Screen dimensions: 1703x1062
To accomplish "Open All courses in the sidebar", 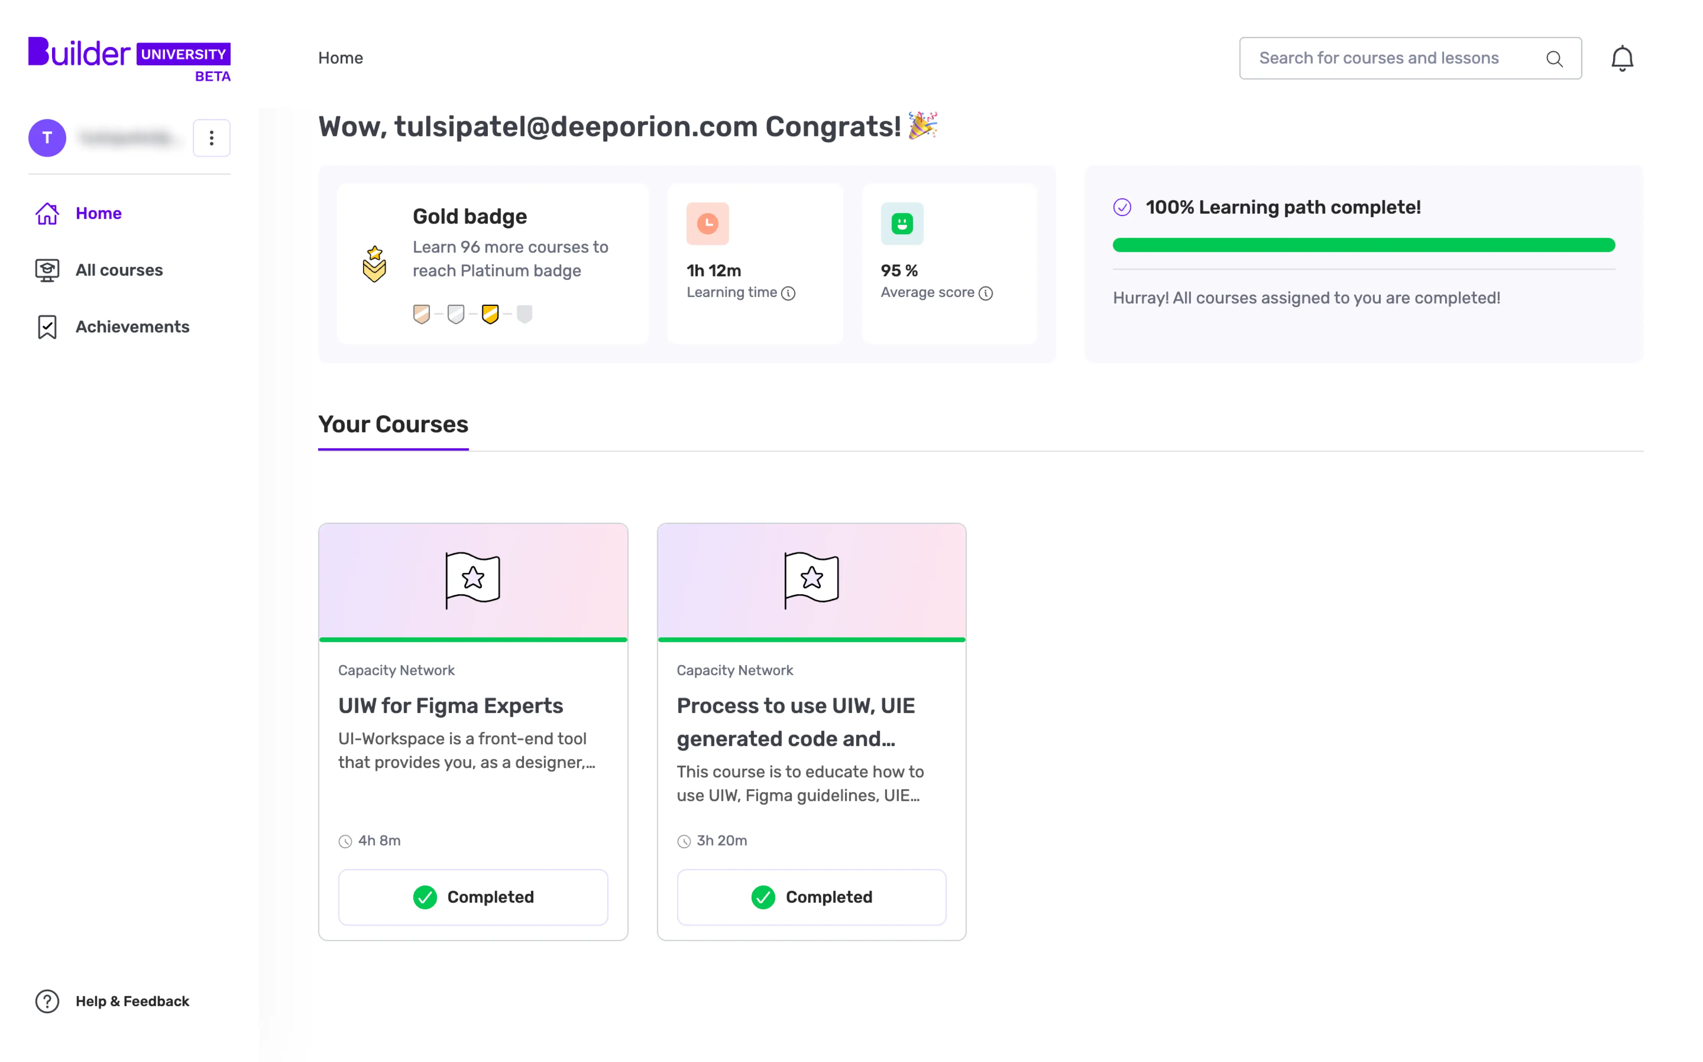I will [x=119, y=270].
